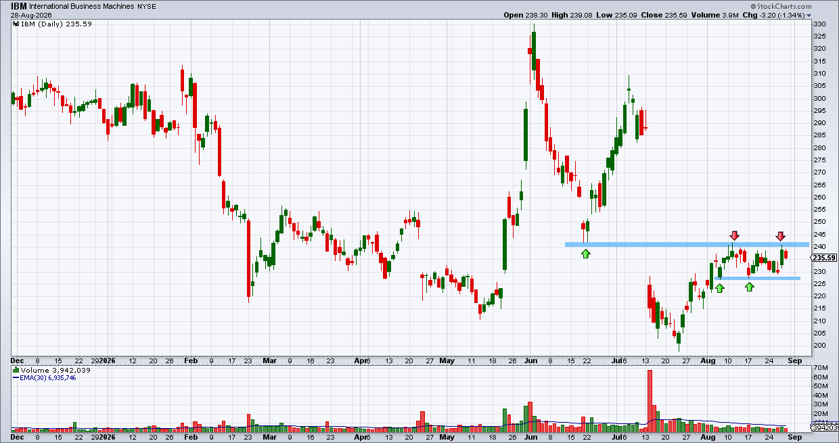
Task: Click the Chg -3.20 (-1.34%) value
Action: click(x=773, y=15)
